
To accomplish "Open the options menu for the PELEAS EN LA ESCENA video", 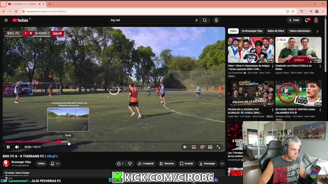I will tap(272, 110).
